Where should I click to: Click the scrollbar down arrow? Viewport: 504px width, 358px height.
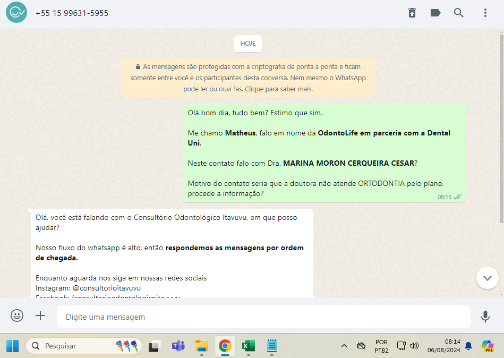click(x=501, y=295)
